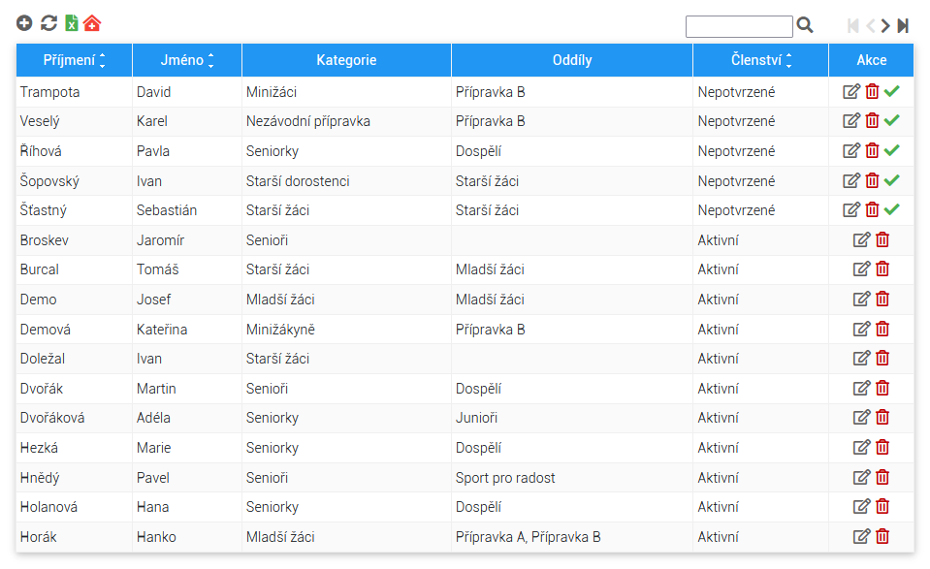Edit the Trampota David record
This screenshot has height=569, width=930.
click(x=851, y=91)
